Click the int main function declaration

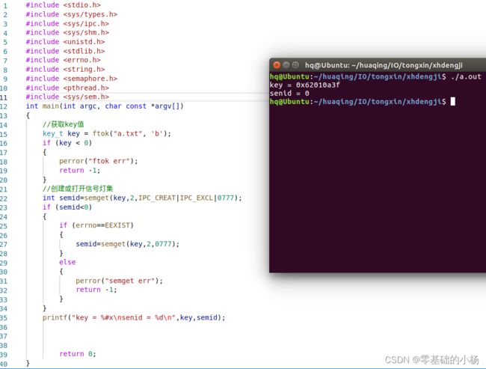105,106
